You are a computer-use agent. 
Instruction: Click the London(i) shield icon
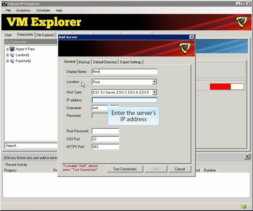point(12,55)
